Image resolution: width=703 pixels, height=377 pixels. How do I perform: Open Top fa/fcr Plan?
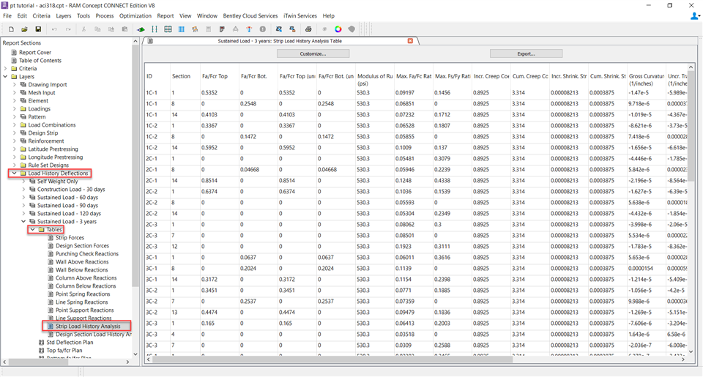pos(64,351)
